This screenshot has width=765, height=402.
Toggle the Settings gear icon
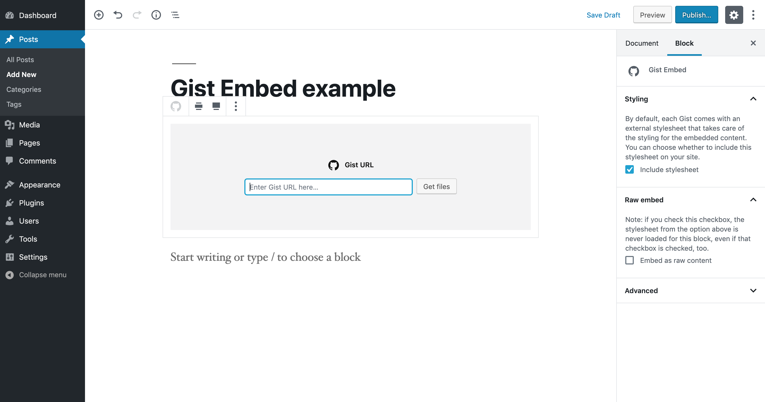click(733, 15)
